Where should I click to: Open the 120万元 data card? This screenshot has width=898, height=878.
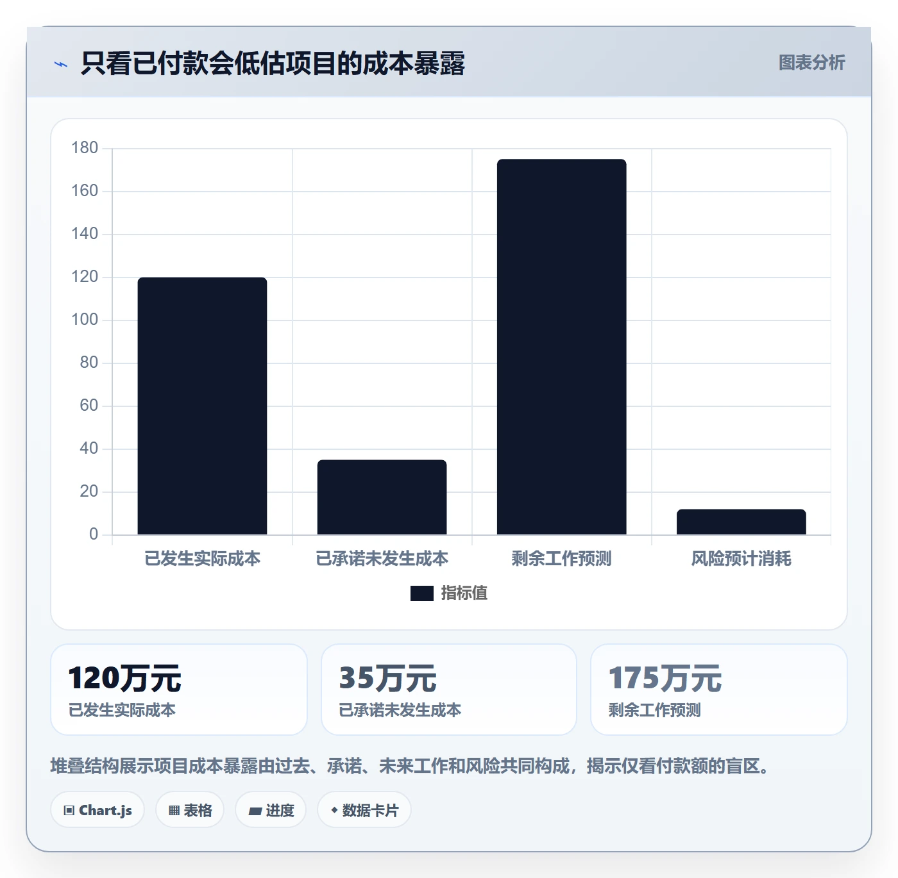point(179,690)
